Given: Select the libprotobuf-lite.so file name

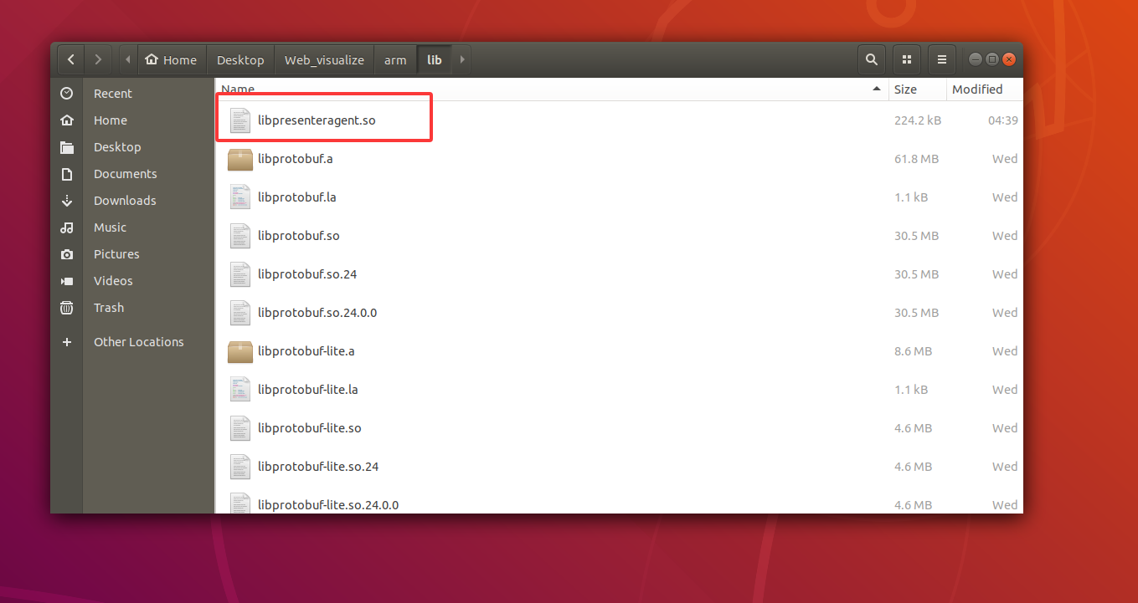Looking at the screenshot, I should (310, 428).
